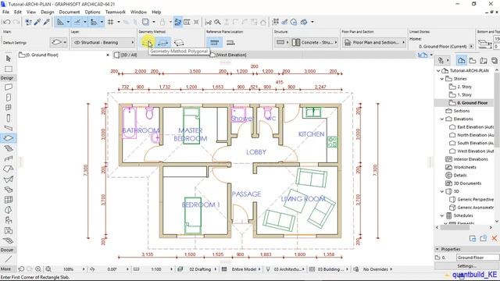This screenshot has height=281, width=500.
Task: Open the 02 Drafting layer combination dropdown
Action: click(x=200, y=269)
